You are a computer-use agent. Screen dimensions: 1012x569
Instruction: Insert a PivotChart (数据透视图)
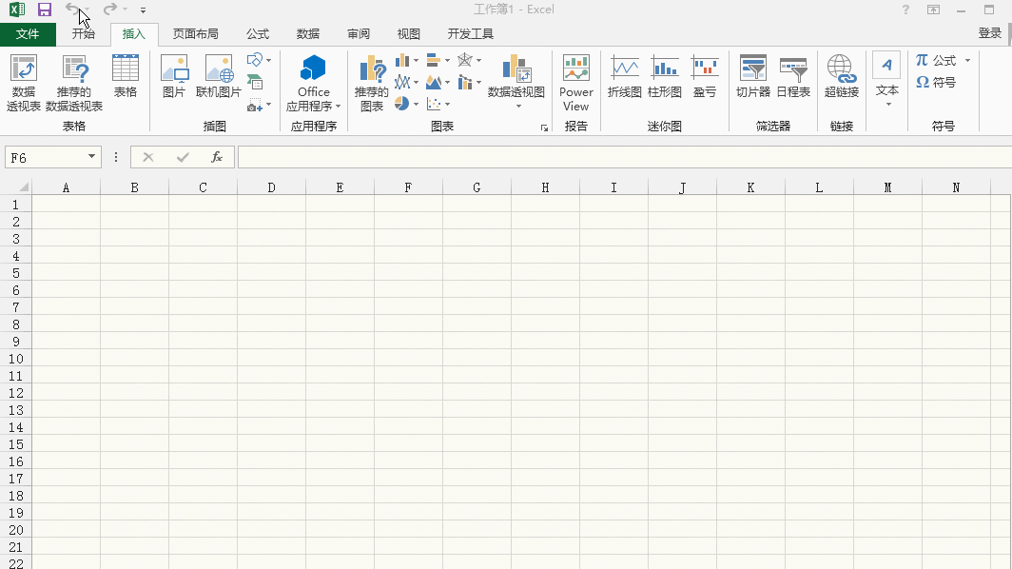tap(516, 76)
